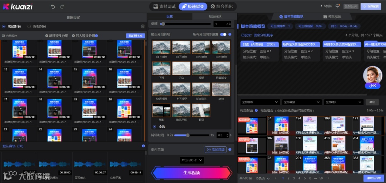The height and width of the screenshot is (183, 386).
Task: Switch to 脚本策略概览 tab
Action: tap(291, 17)
